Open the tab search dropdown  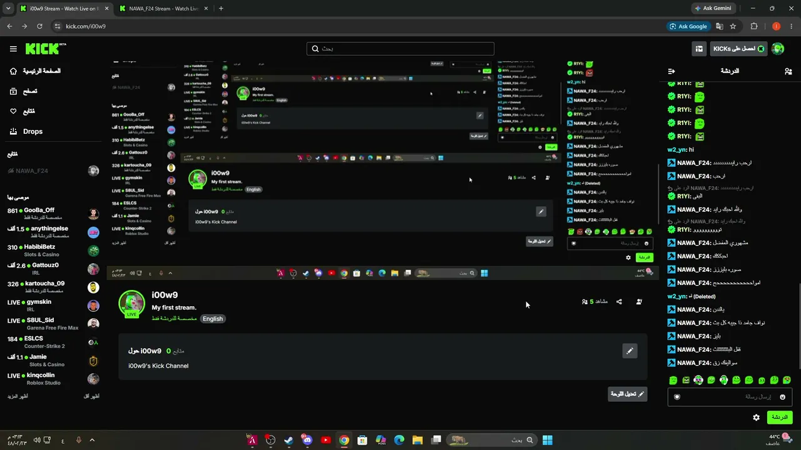[x=8, y=9]
